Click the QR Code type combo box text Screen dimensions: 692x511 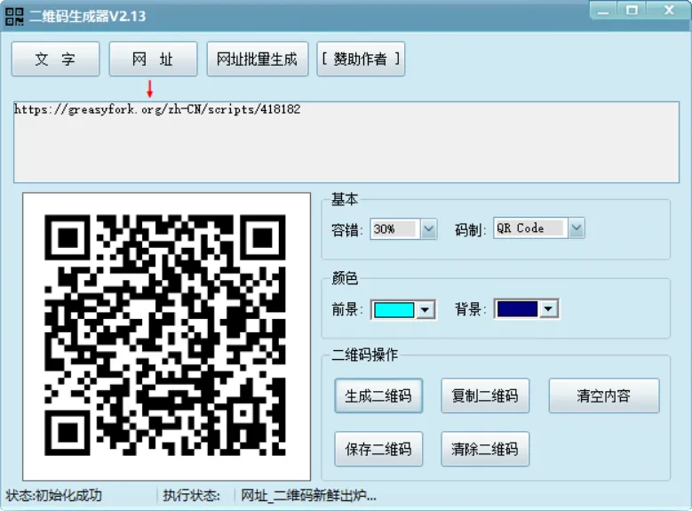point(530,228)
